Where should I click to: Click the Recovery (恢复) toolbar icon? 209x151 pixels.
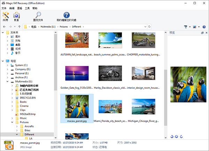[16, 17]
